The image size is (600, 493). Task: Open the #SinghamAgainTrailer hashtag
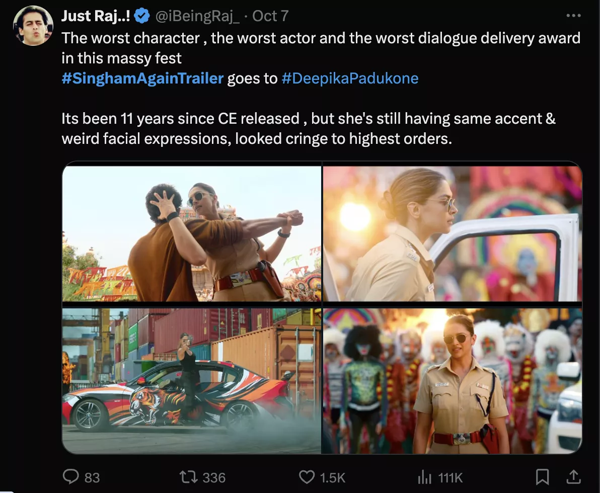click(x=142, y=78)
